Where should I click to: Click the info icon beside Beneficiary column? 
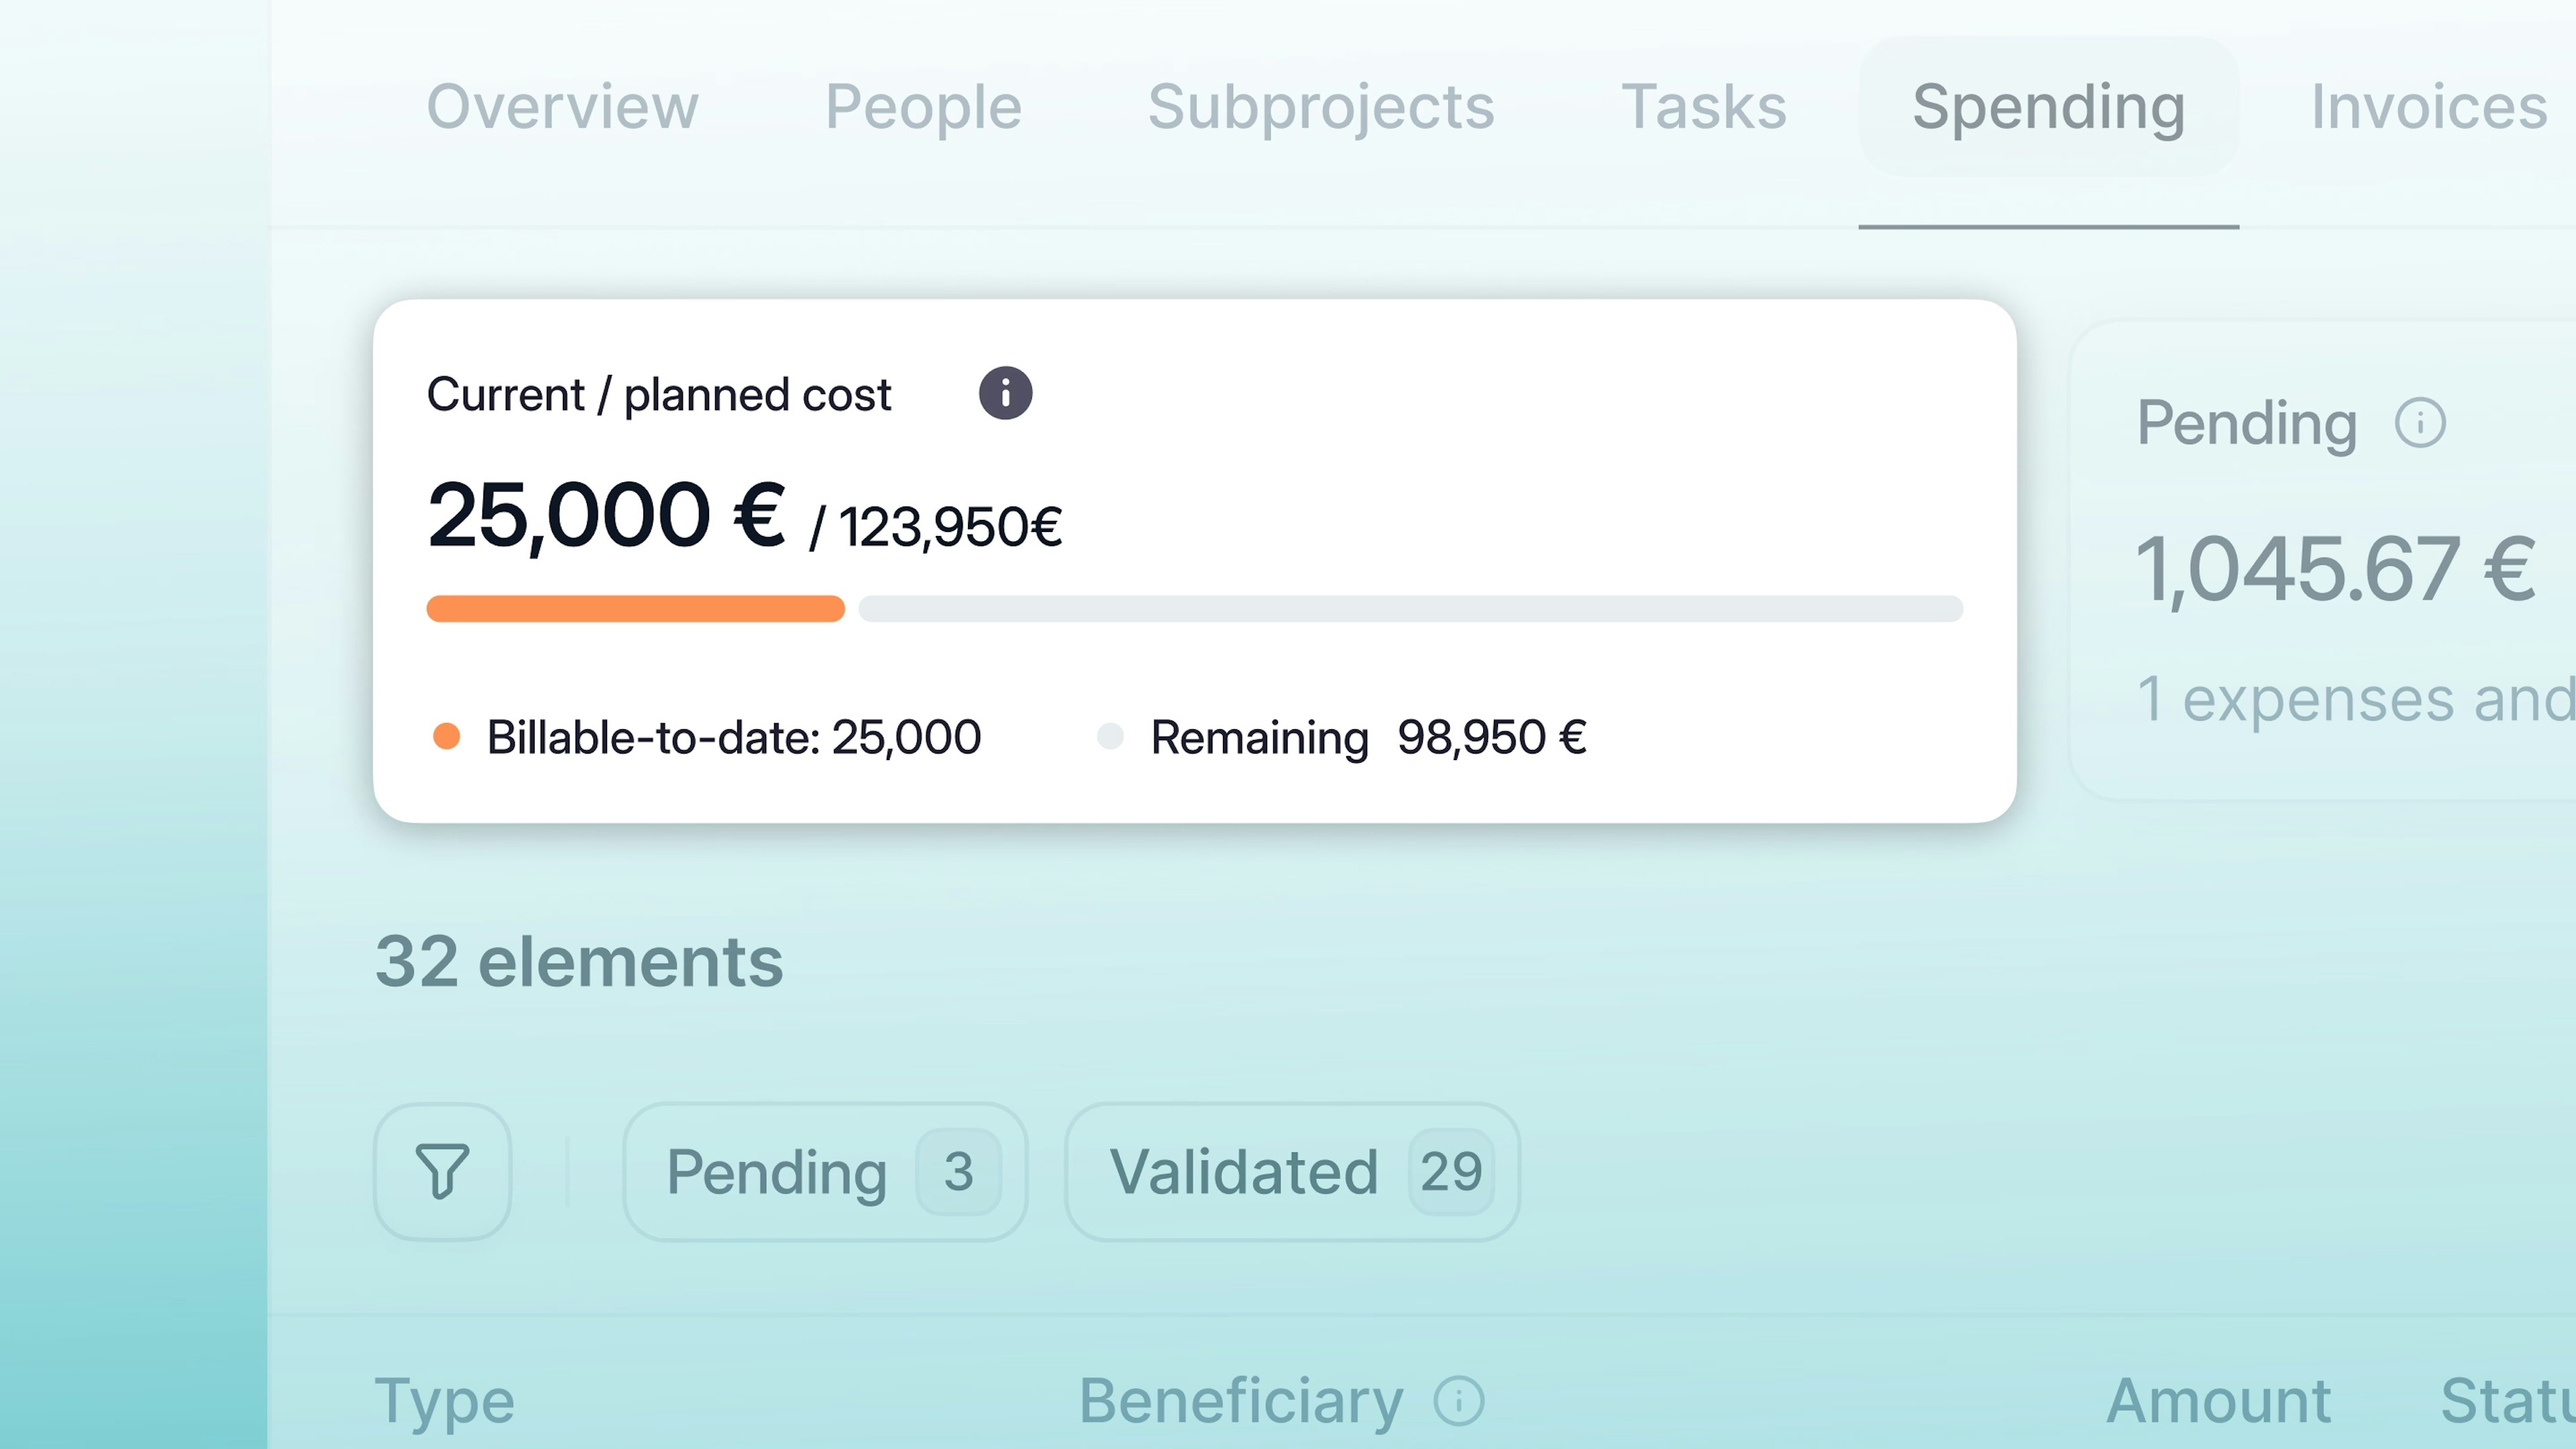pos(1459,1400)
